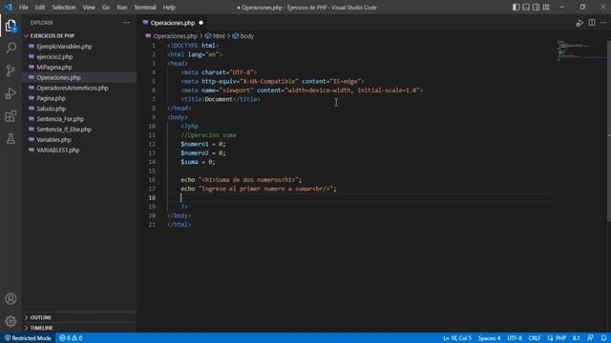Open the Terminal menu
The height and width of the screenshot is (343, 611).
click(x=145, y=7)
